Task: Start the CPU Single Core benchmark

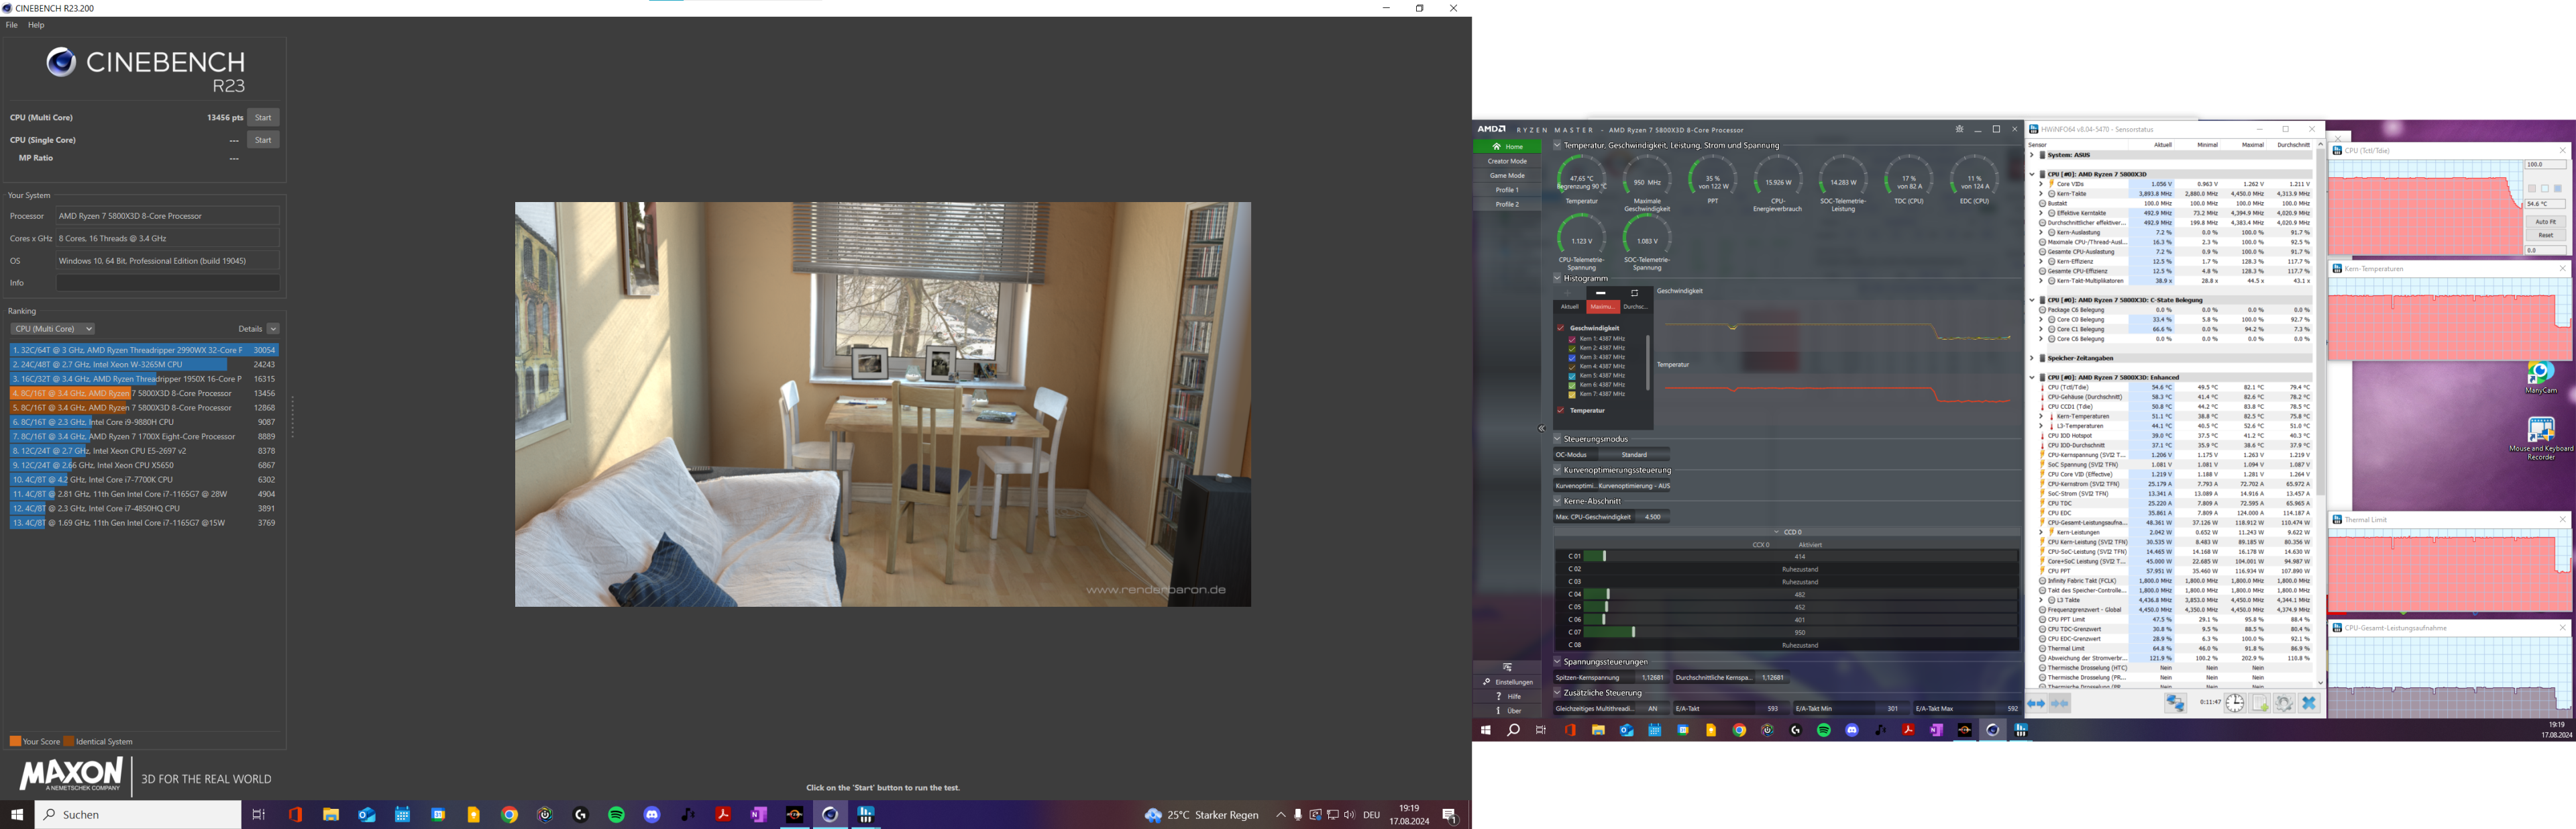Action: [x=263, y=140]
